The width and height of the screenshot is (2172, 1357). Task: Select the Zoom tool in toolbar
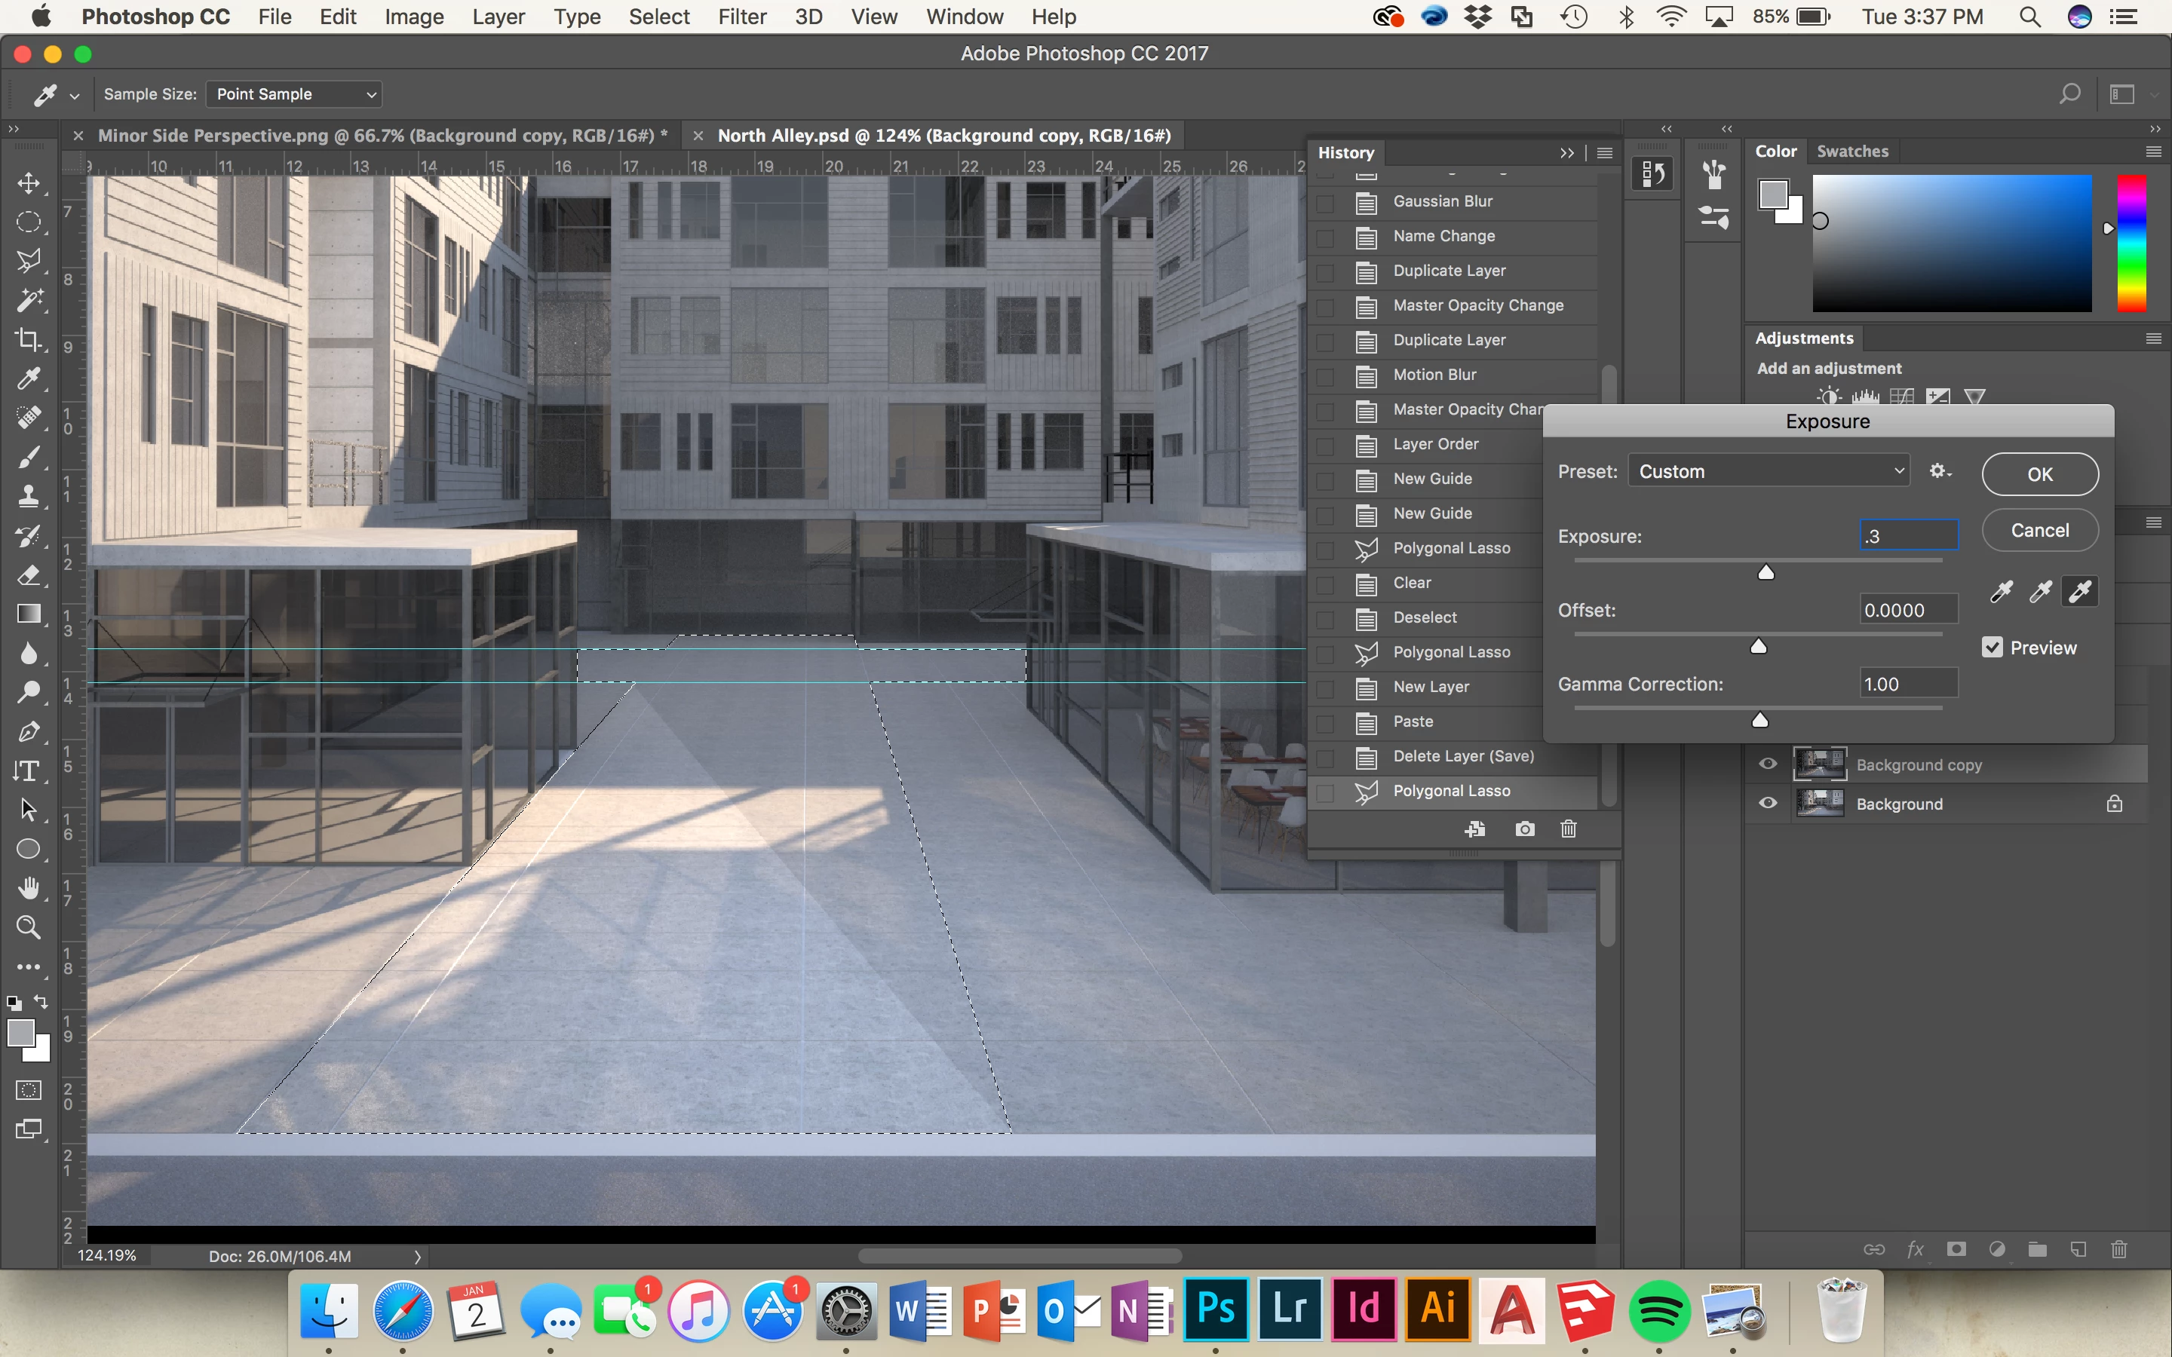29,927
